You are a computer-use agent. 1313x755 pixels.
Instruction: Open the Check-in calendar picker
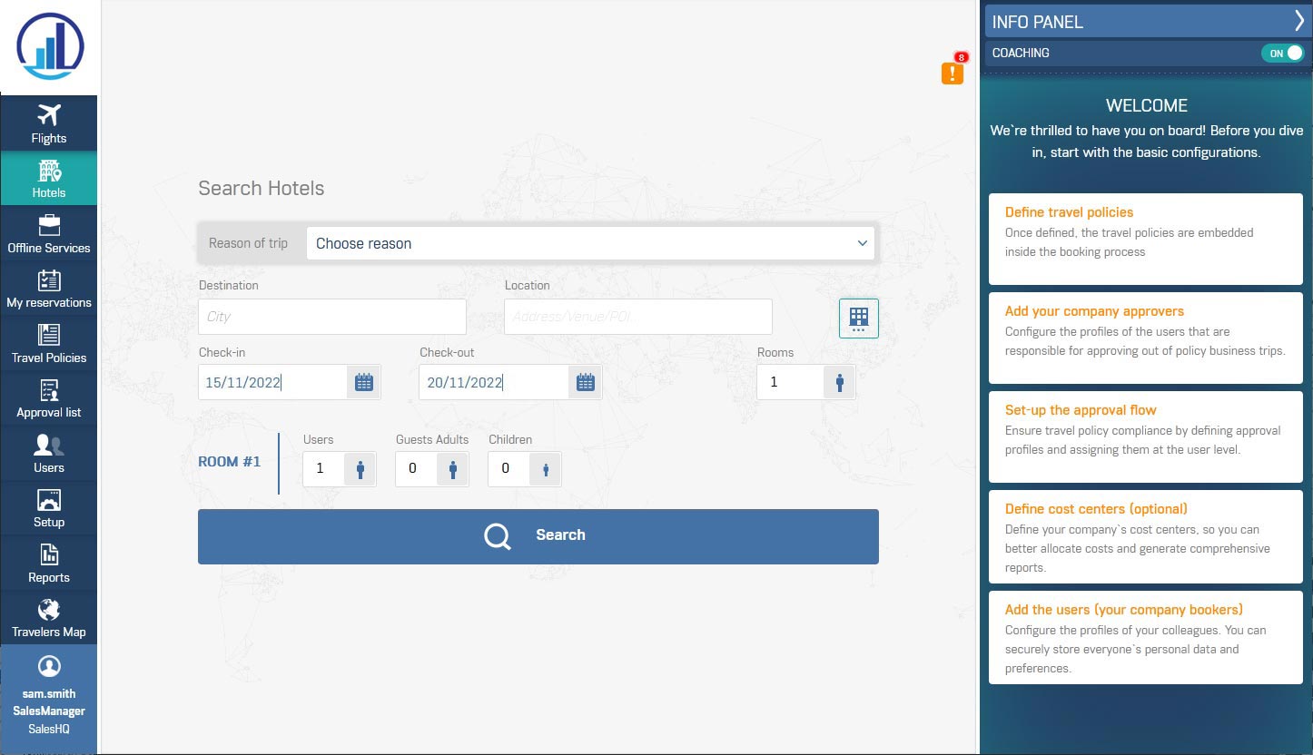[x=364, y=383]
